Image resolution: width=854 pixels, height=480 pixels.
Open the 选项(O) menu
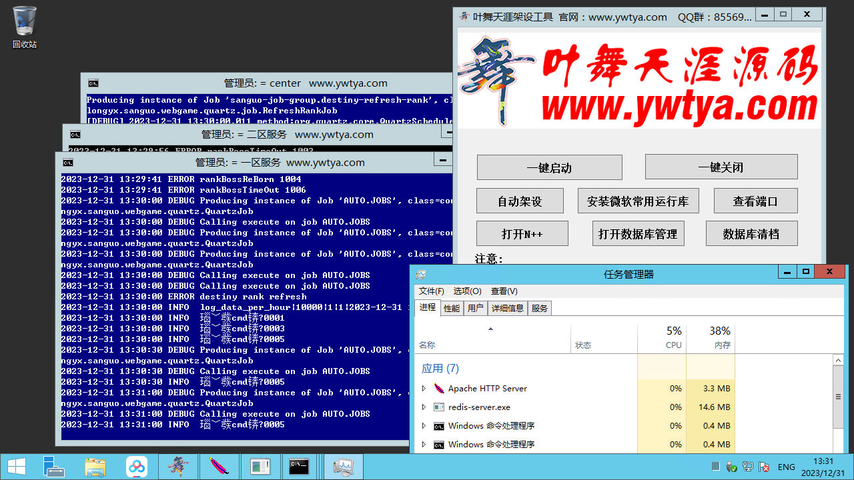[x=467, y=291]
